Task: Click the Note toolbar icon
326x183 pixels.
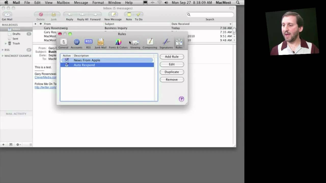Action: click(129, 14)
